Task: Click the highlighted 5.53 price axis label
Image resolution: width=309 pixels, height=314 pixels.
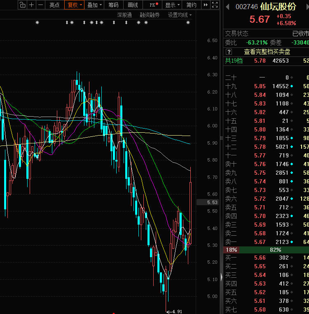Action: (x=208, y=202)
